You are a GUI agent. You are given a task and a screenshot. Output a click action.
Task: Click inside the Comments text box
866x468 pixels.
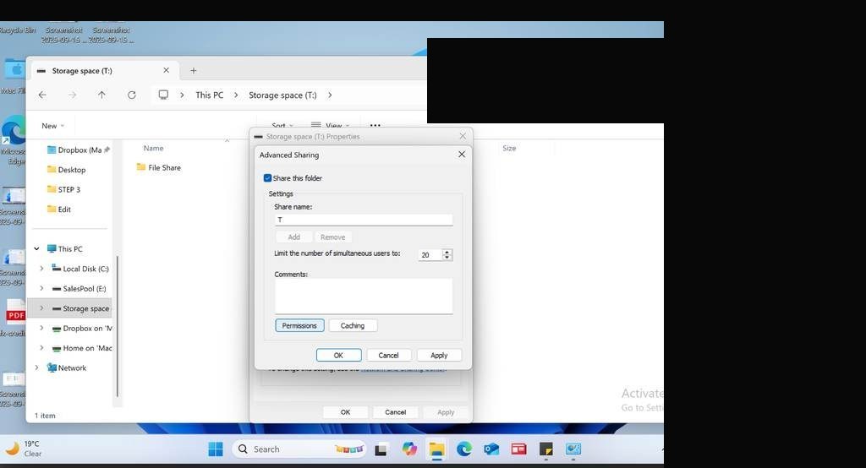(x=364, y=296)
